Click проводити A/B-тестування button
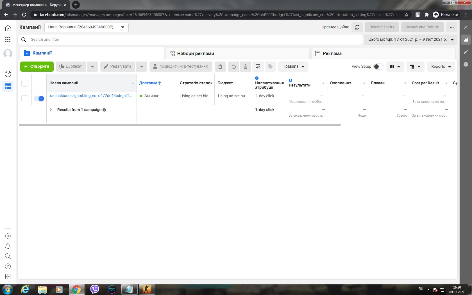 tap(181, 67)
